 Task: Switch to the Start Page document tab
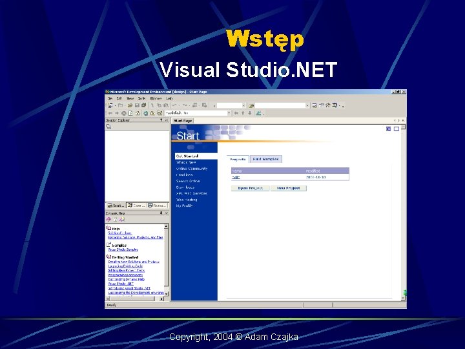coord(183,121)
